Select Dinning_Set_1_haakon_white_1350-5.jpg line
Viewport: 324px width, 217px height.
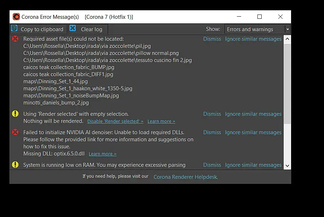click(x=78, y=88)
